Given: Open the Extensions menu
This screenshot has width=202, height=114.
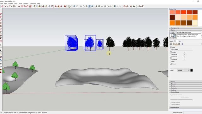Looking at the screenshot, I should pos(33,3).
